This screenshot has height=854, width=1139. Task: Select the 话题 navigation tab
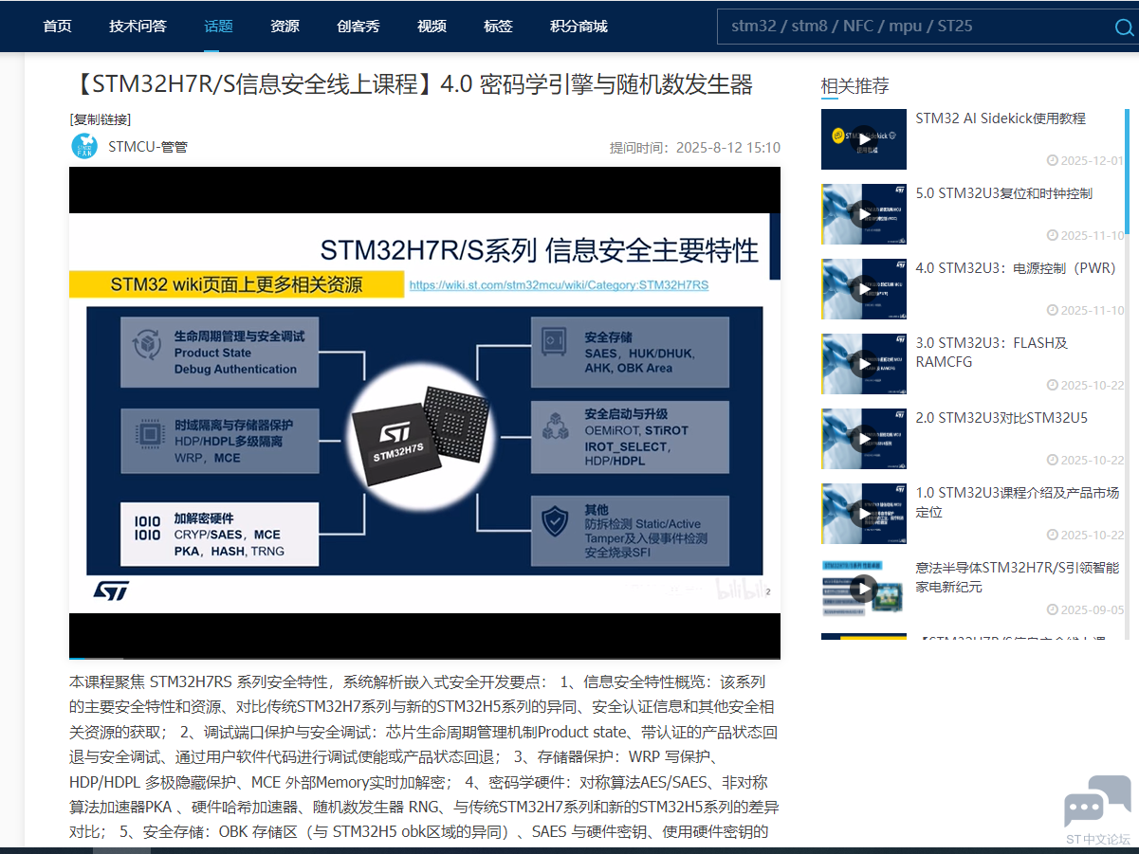(218, 27)
